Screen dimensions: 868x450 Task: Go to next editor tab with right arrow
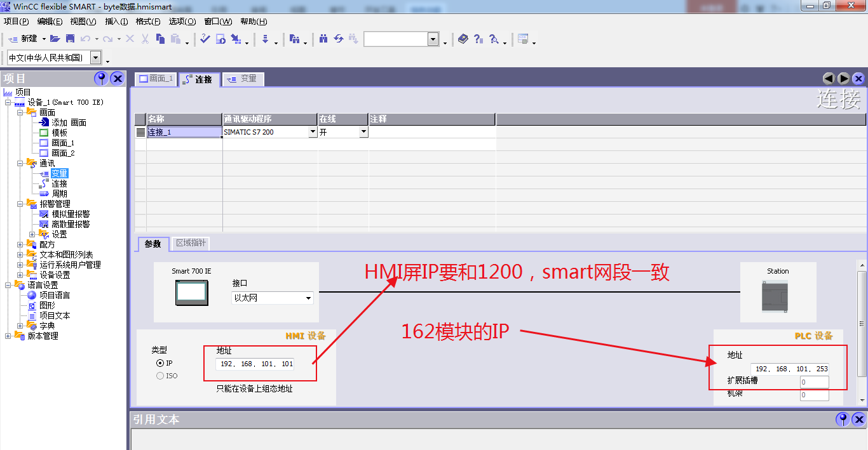coord(844,79)
